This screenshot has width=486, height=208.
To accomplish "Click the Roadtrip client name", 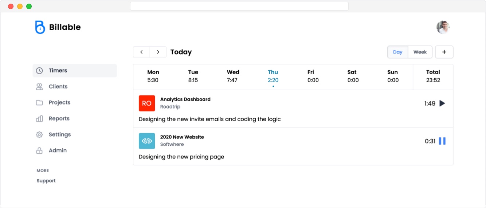I will [170, 107].
